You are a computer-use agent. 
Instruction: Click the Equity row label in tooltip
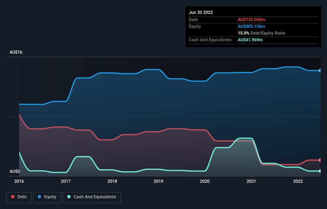click(195, 26)
